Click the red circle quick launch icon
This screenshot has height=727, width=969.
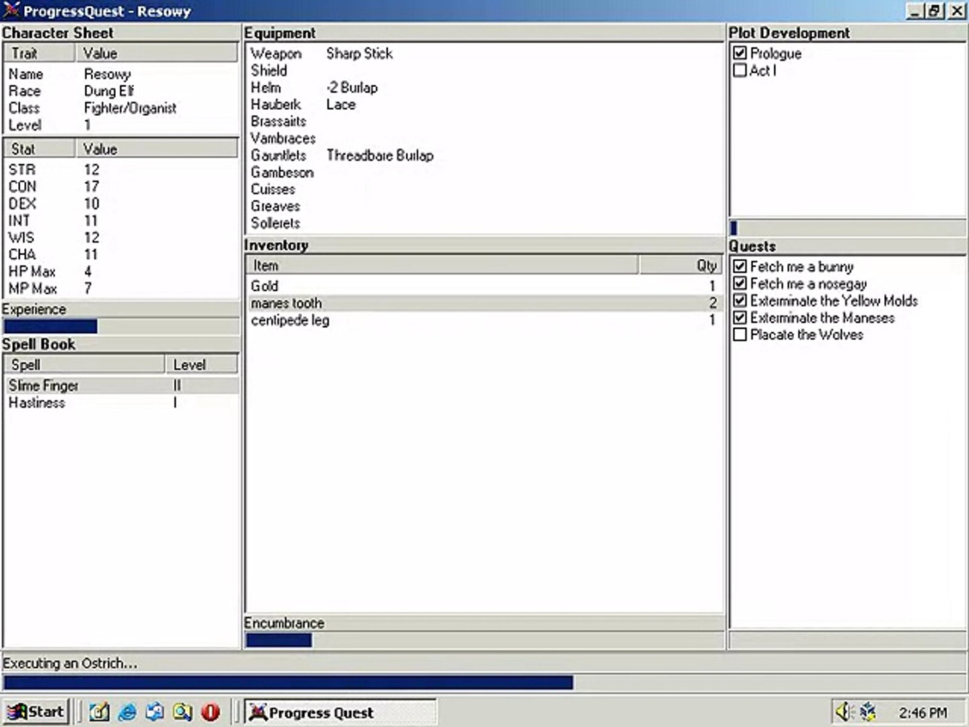211,712
